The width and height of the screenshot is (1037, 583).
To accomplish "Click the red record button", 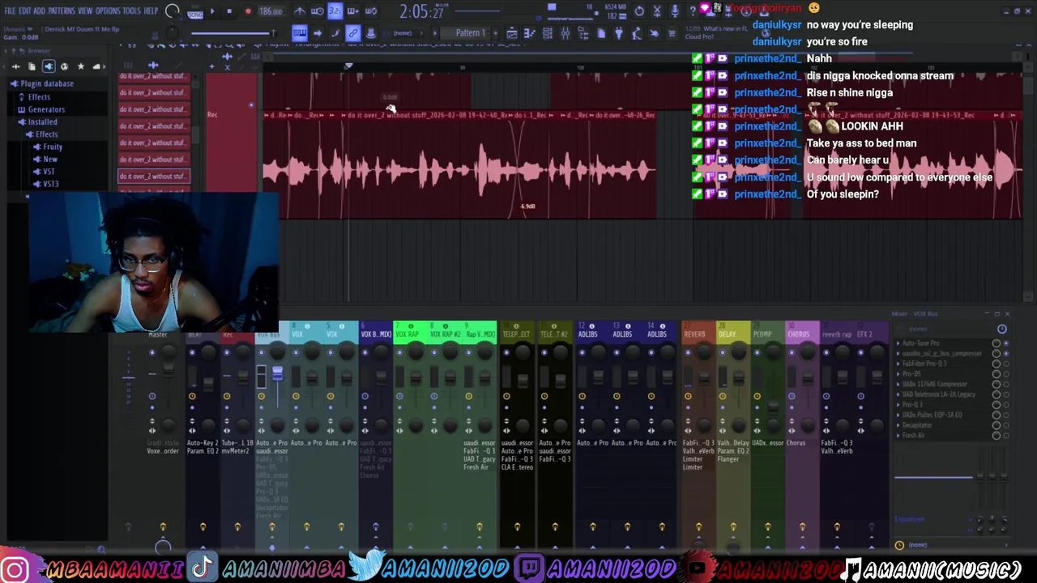I will (248, 11).
